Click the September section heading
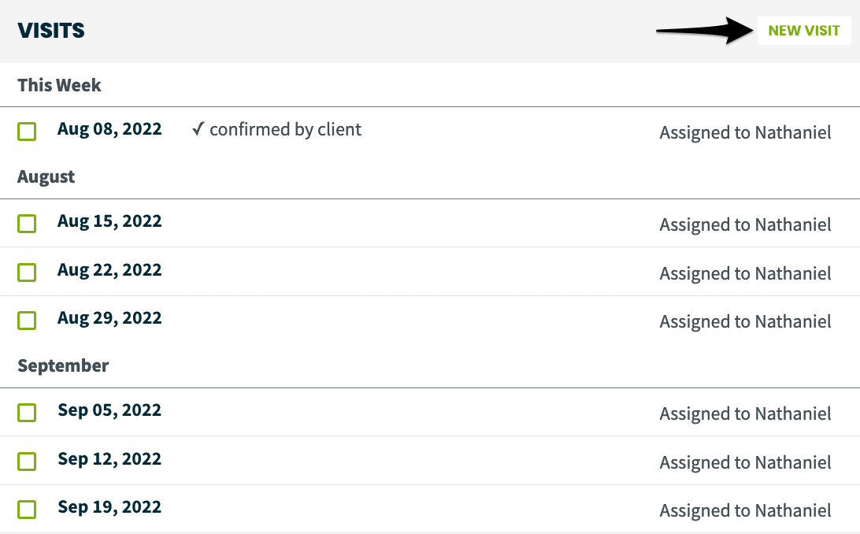Viewport: 860px width, 534px height. click(x=63, y=365)
